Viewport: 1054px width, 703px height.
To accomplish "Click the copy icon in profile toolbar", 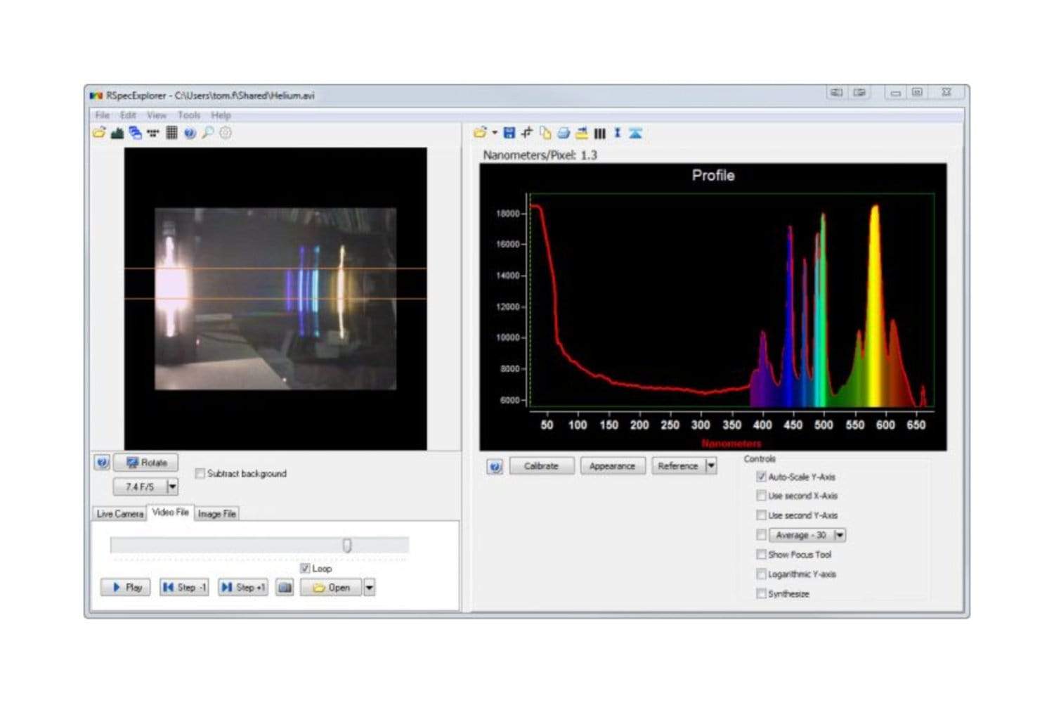I will (x=545, y=133).
